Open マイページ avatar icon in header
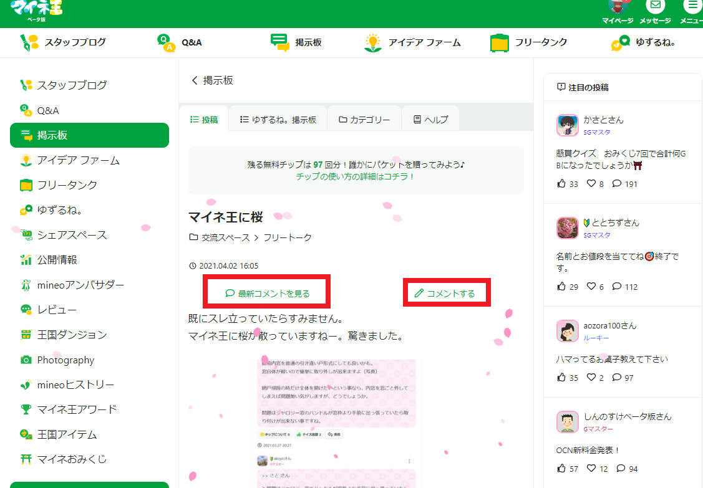The width and height of the screenshot is (703, 488). pyautogui.click(x=618, y=6)
